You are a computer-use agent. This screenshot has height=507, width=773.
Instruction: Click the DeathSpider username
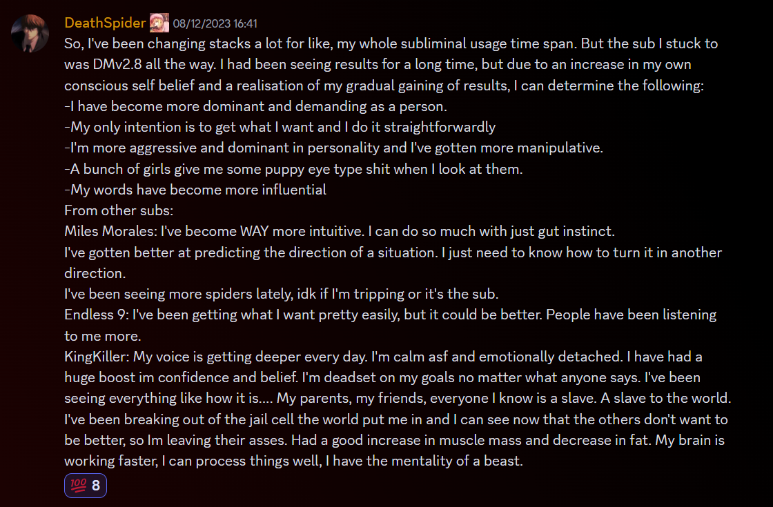coord(104,23)
